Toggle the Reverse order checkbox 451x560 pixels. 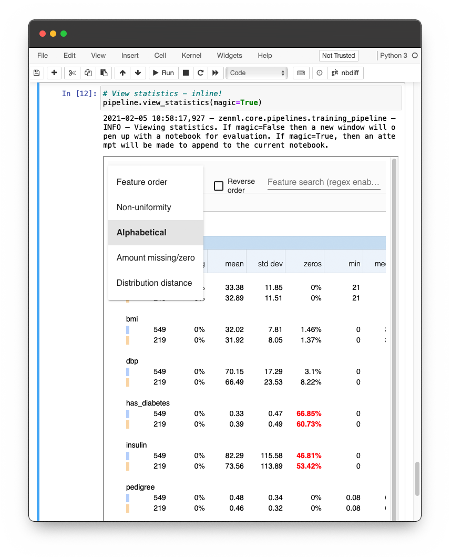(x=219, y=186)
